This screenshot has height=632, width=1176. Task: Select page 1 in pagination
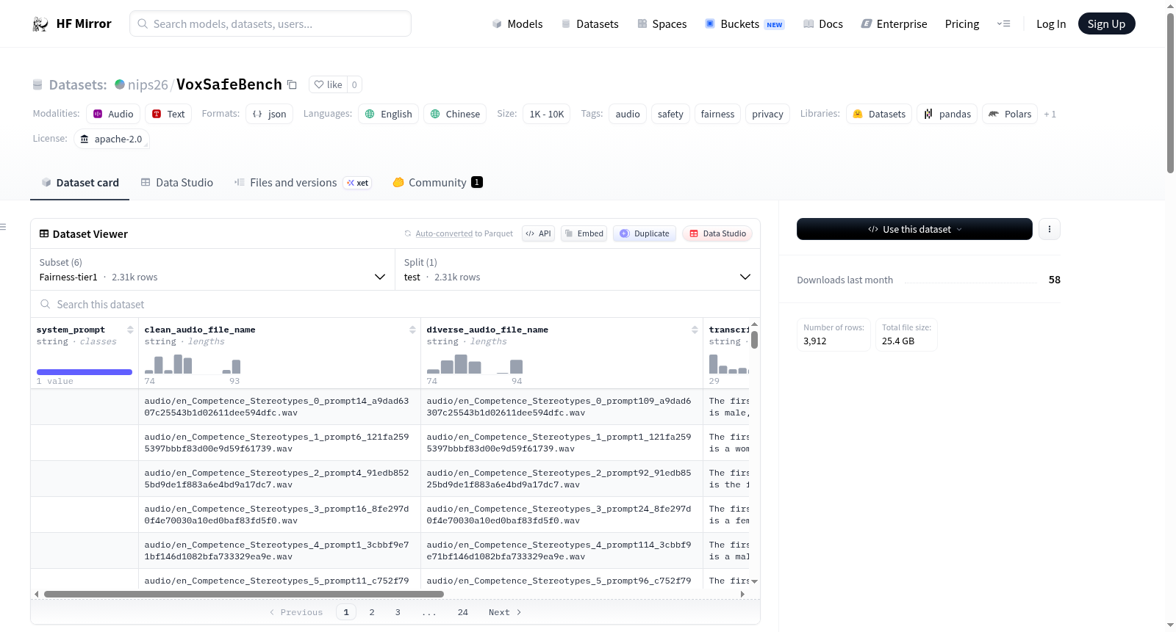tap(346, 612)
